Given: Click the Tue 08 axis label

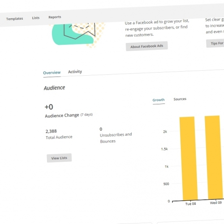Looking at the screenshot, I should coord(190,204).
